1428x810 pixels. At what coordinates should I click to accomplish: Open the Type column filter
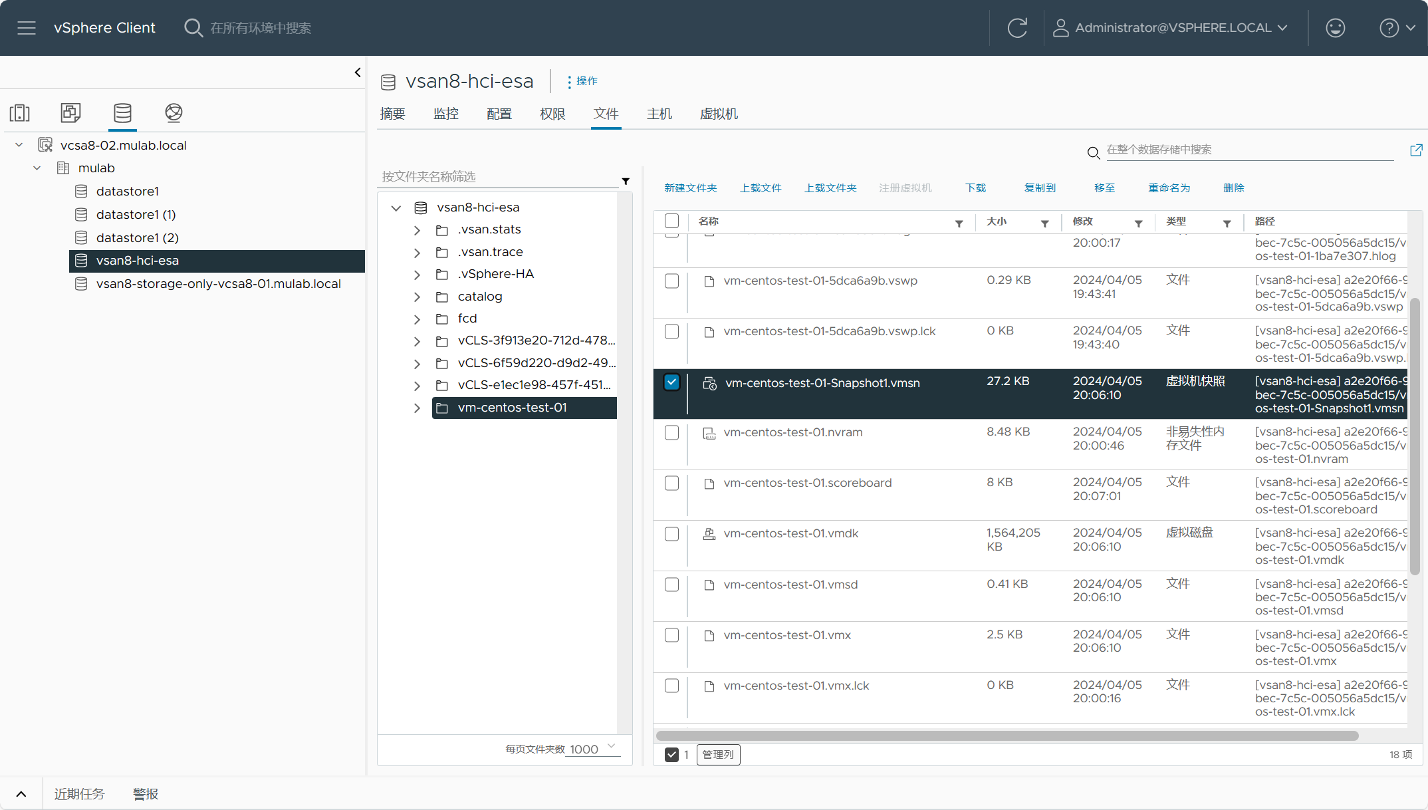coord(1227,223)
